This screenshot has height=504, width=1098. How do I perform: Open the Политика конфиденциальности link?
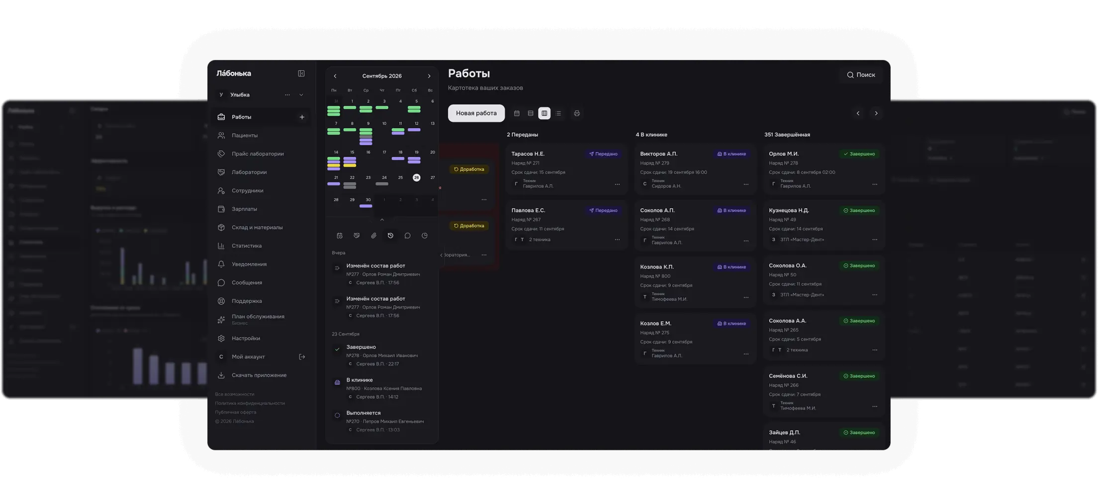click(250, 403)
